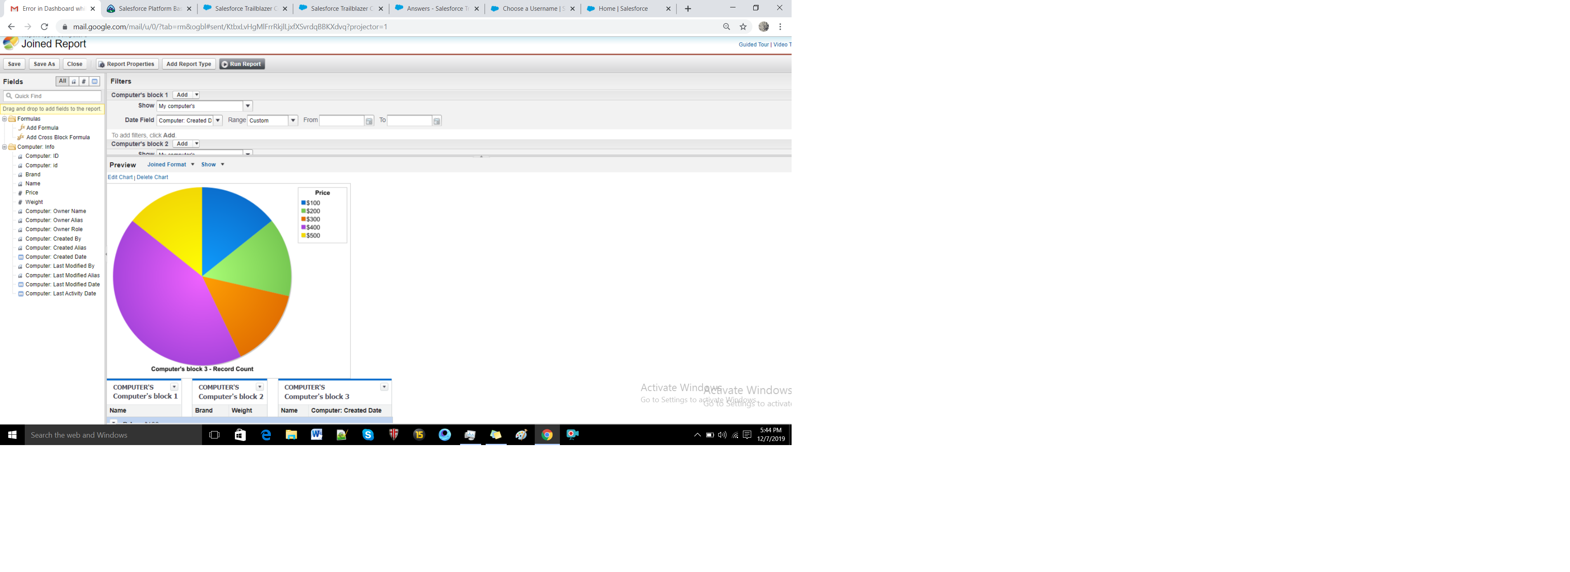This screenshot has height=572, width=1570.
Task: Click the Run Report button
Action: pos(242,64)
